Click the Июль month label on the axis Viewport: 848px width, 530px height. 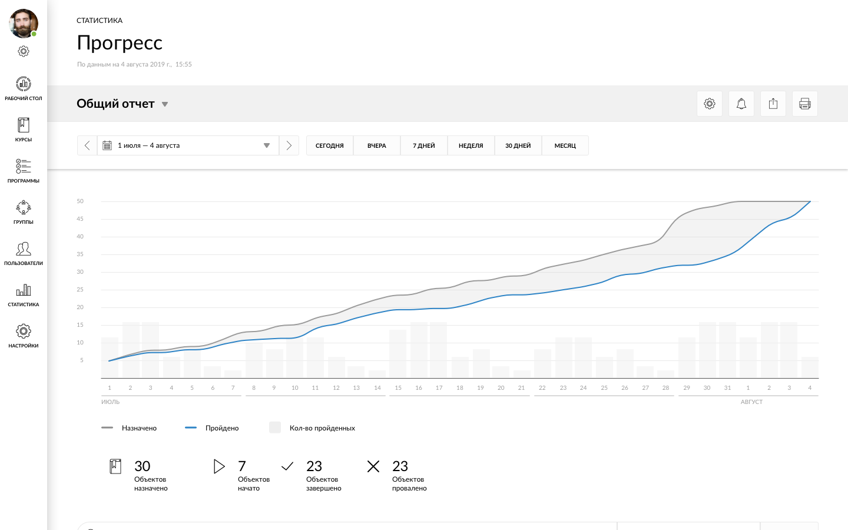[111, 402]
